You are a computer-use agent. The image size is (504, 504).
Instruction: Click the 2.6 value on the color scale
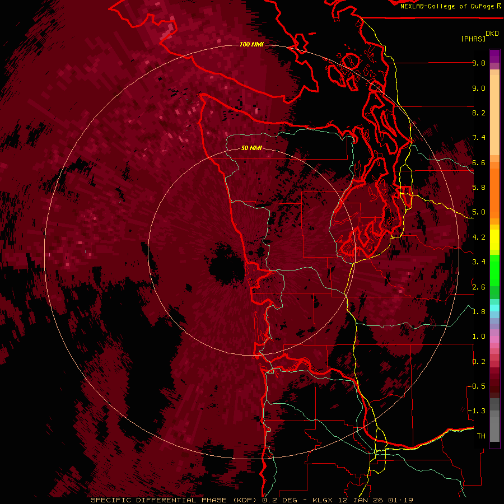(x=479, y=287)
